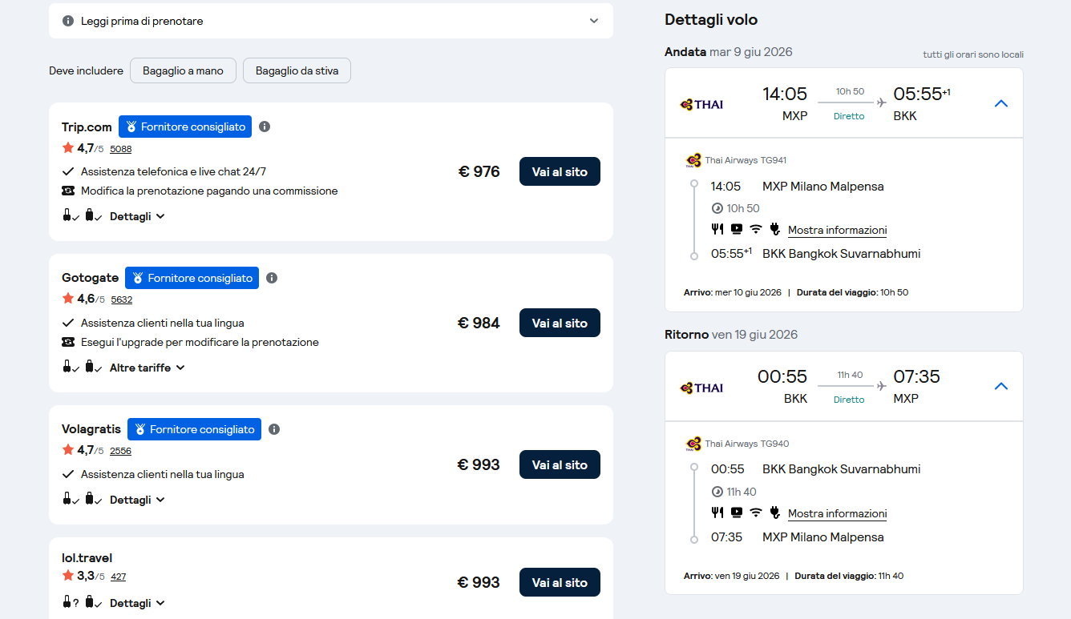
Task: Open Gotogate 5632 reviews link
Action: [121, 300]
